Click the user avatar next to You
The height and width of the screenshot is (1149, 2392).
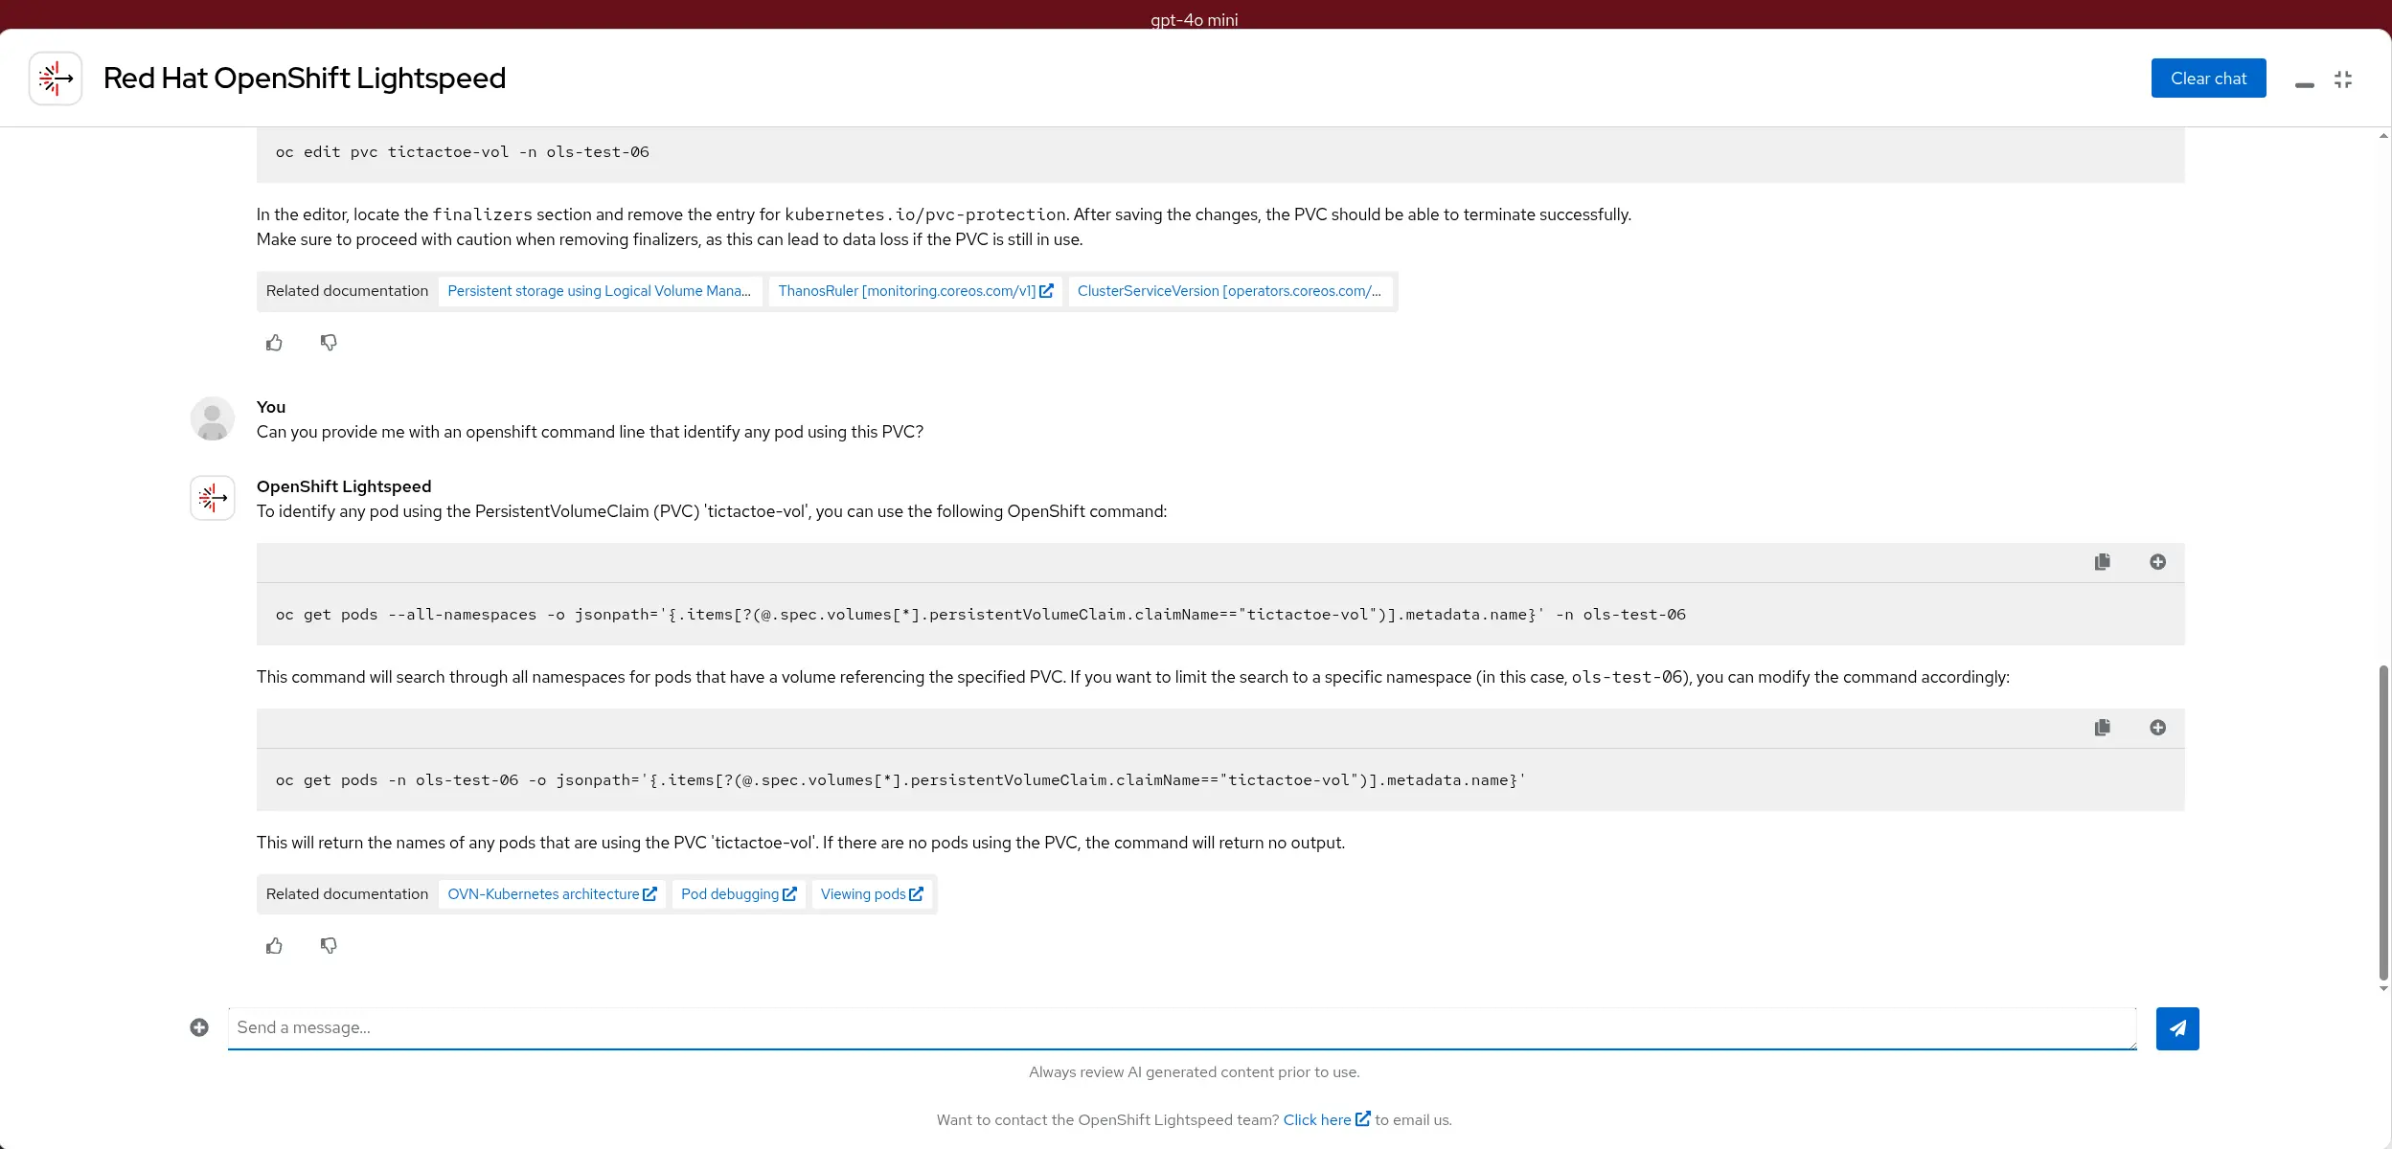[213, 419]
